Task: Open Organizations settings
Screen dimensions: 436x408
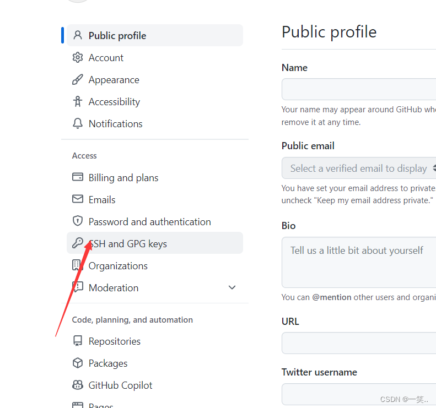Action: pyautogui.click(x=155, y=265)
